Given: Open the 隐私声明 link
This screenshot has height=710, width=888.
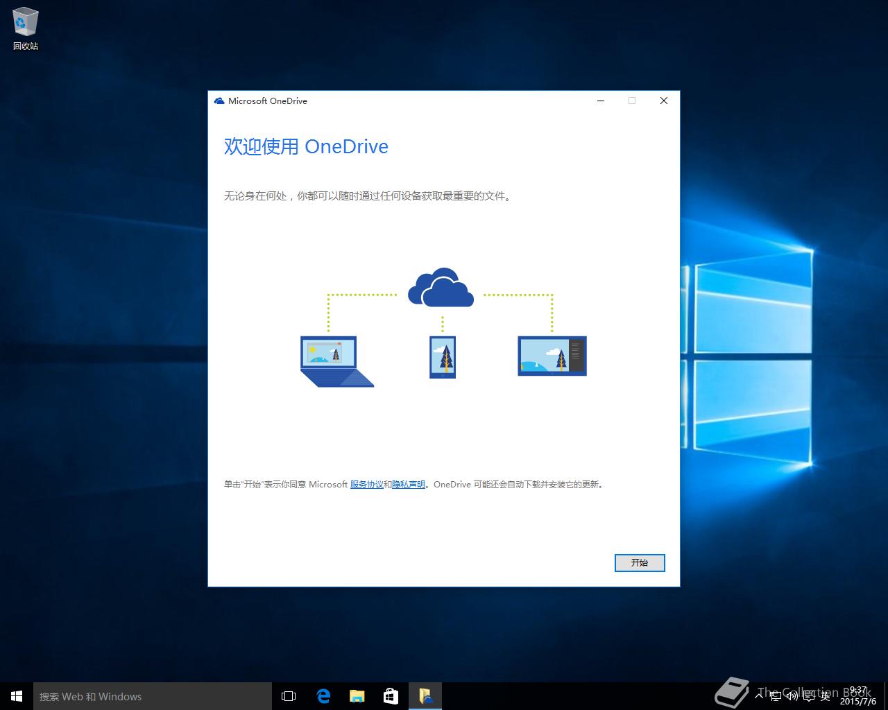Looking at the screenshot, I should [x=409, y=485].
